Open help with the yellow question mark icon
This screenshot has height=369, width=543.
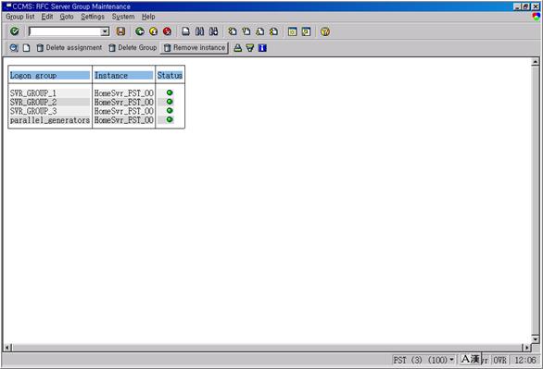point(325,31)
